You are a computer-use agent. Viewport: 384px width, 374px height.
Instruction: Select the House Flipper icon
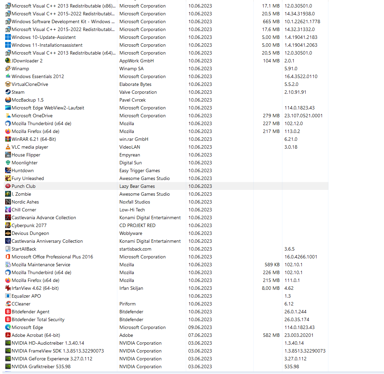[8, 154]
